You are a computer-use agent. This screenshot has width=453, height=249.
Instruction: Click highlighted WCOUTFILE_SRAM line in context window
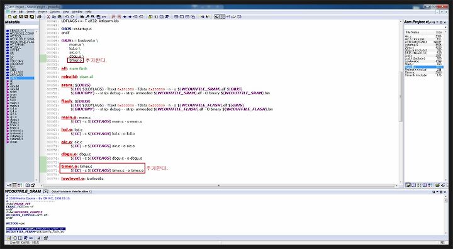click(35, 229)
